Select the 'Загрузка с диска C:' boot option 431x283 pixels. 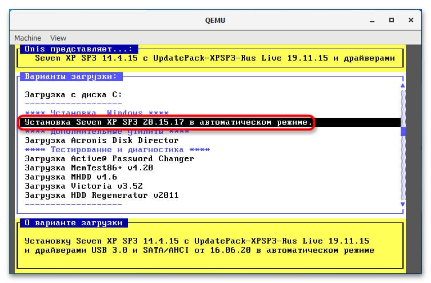click(73, 94)
